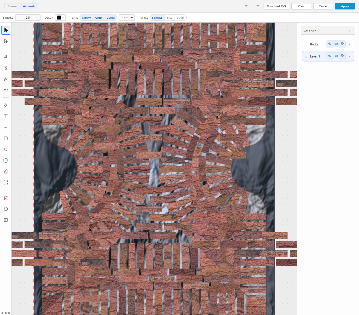Switch to the Frame tab

pos(12,6)
